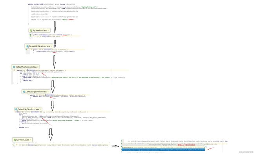
Task: Select the DefaultSqlSession.class tab above selectOne(String statement)
Action: (x=39, y=46)
